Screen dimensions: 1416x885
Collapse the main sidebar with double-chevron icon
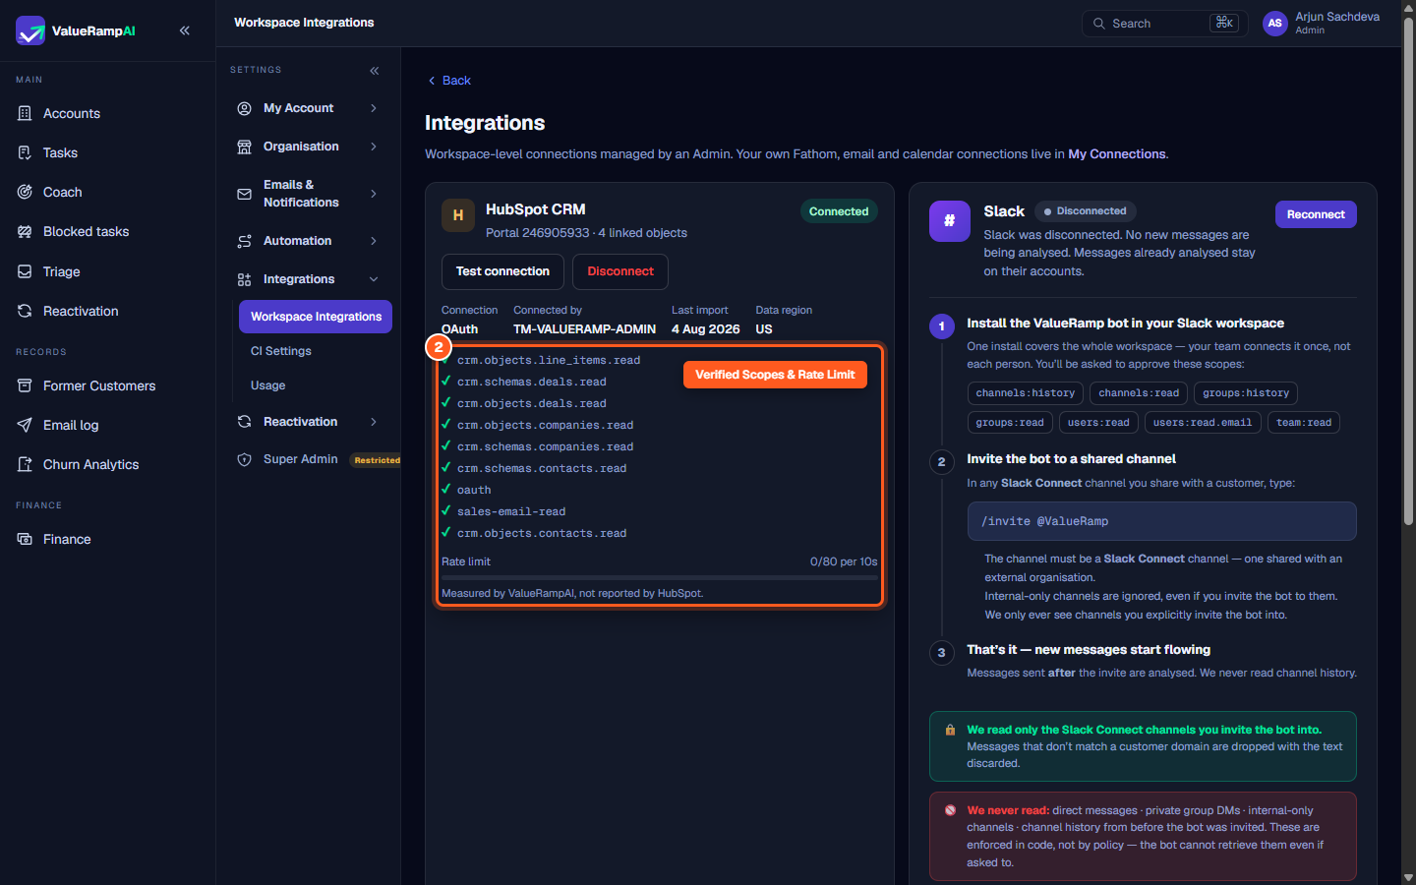click(185, 30)
